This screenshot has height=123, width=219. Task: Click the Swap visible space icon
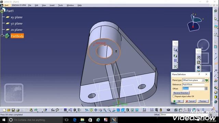pos(137,110)
